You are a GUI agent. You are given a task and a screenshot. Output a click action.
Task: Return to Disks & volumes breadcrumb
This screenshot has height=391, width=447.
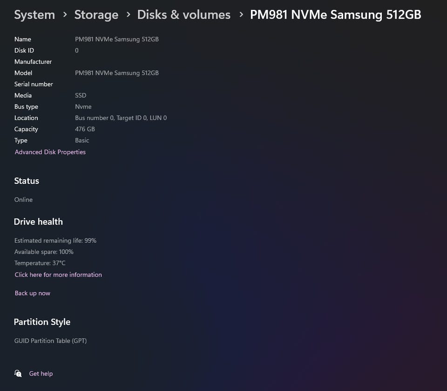coord(183,15)
